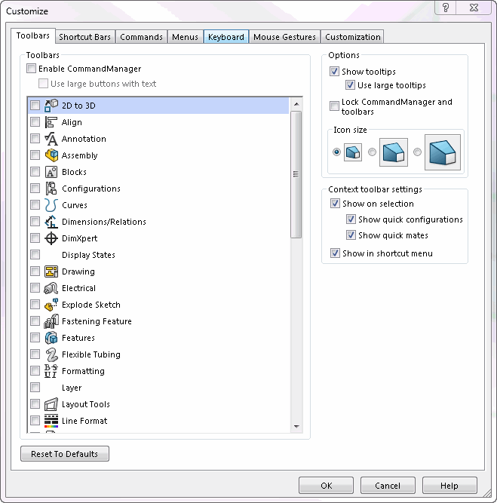Toggle Show quick mates checkbox
The width and height of the screenshot is (497, 503).
(351, 235)
